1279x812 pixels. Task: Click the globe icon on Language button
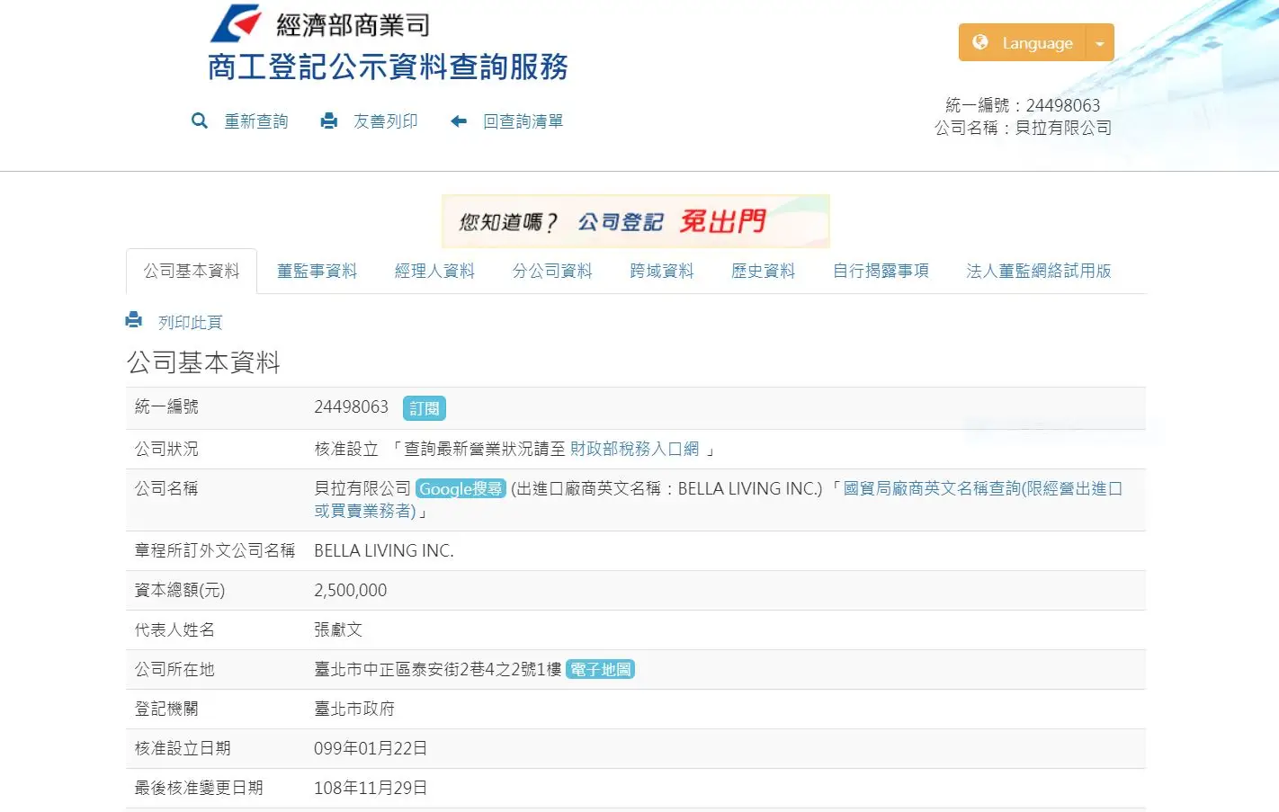click(x=980, y=42)
